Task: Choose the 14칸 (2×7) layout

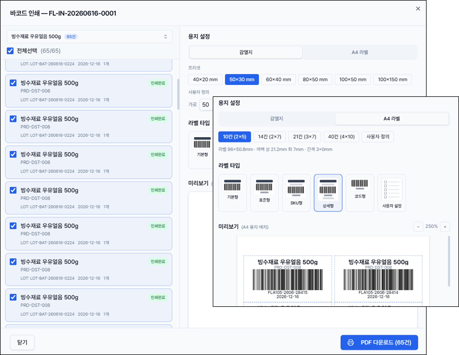Action: pos(270,137)
